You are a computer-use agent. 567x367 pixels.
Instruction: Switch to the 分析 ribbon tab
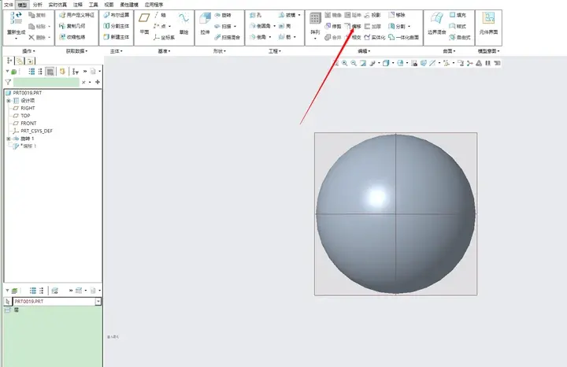[37, 5]
